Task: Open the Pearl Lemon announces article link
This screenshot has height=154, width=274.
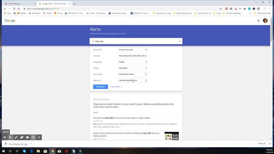Action: (x=126, y=134)
